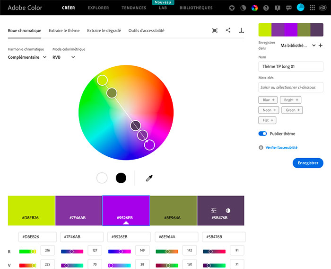Open the Complémentaire harmony dropdown
The height and width of the screenshot is (269, 331).
27,57
